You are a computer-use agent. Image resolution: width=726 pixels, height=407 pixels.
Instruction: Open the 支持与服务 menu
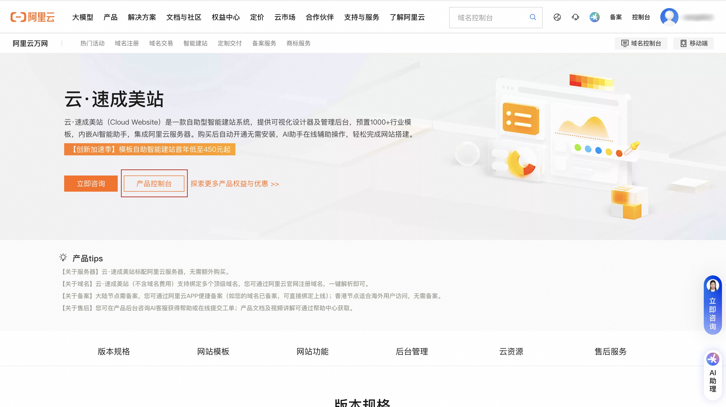tap(361, 17)
